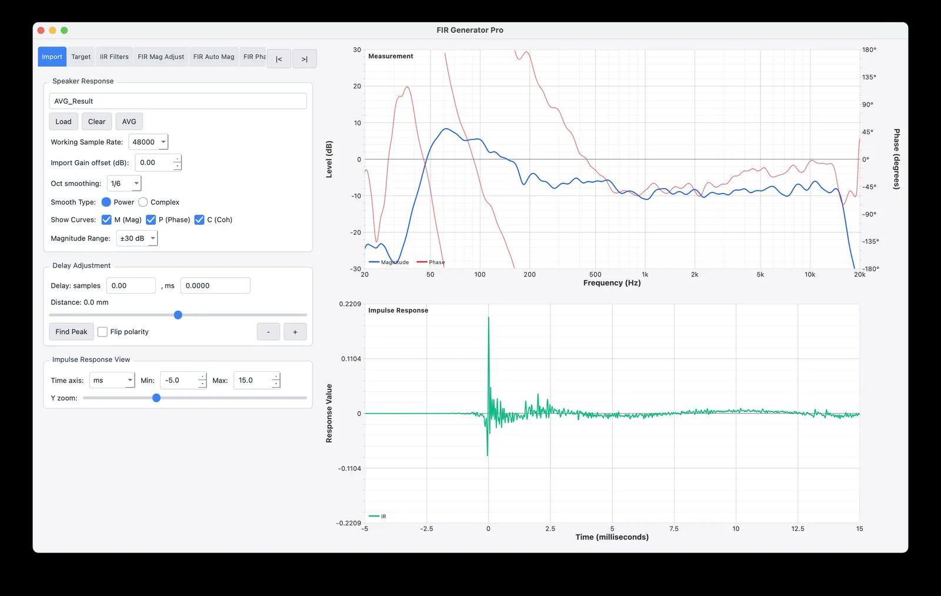Toggle C (Coh) curve checkbox
The image size is (941, 596).
tap(199, 219)
